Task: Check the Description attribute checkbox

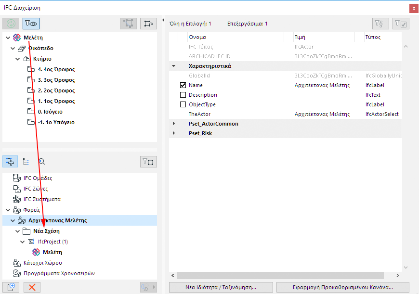Action: (183, 95)
